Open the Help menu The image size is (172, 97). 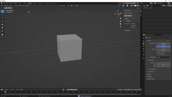pyautogui.click(x=20, y=3)
